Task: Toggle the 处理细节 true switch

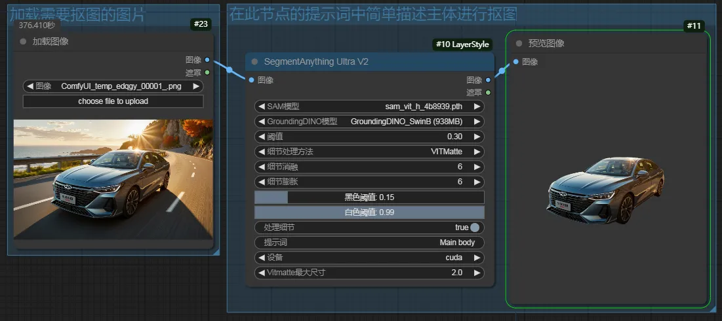Action: [475, 228]
